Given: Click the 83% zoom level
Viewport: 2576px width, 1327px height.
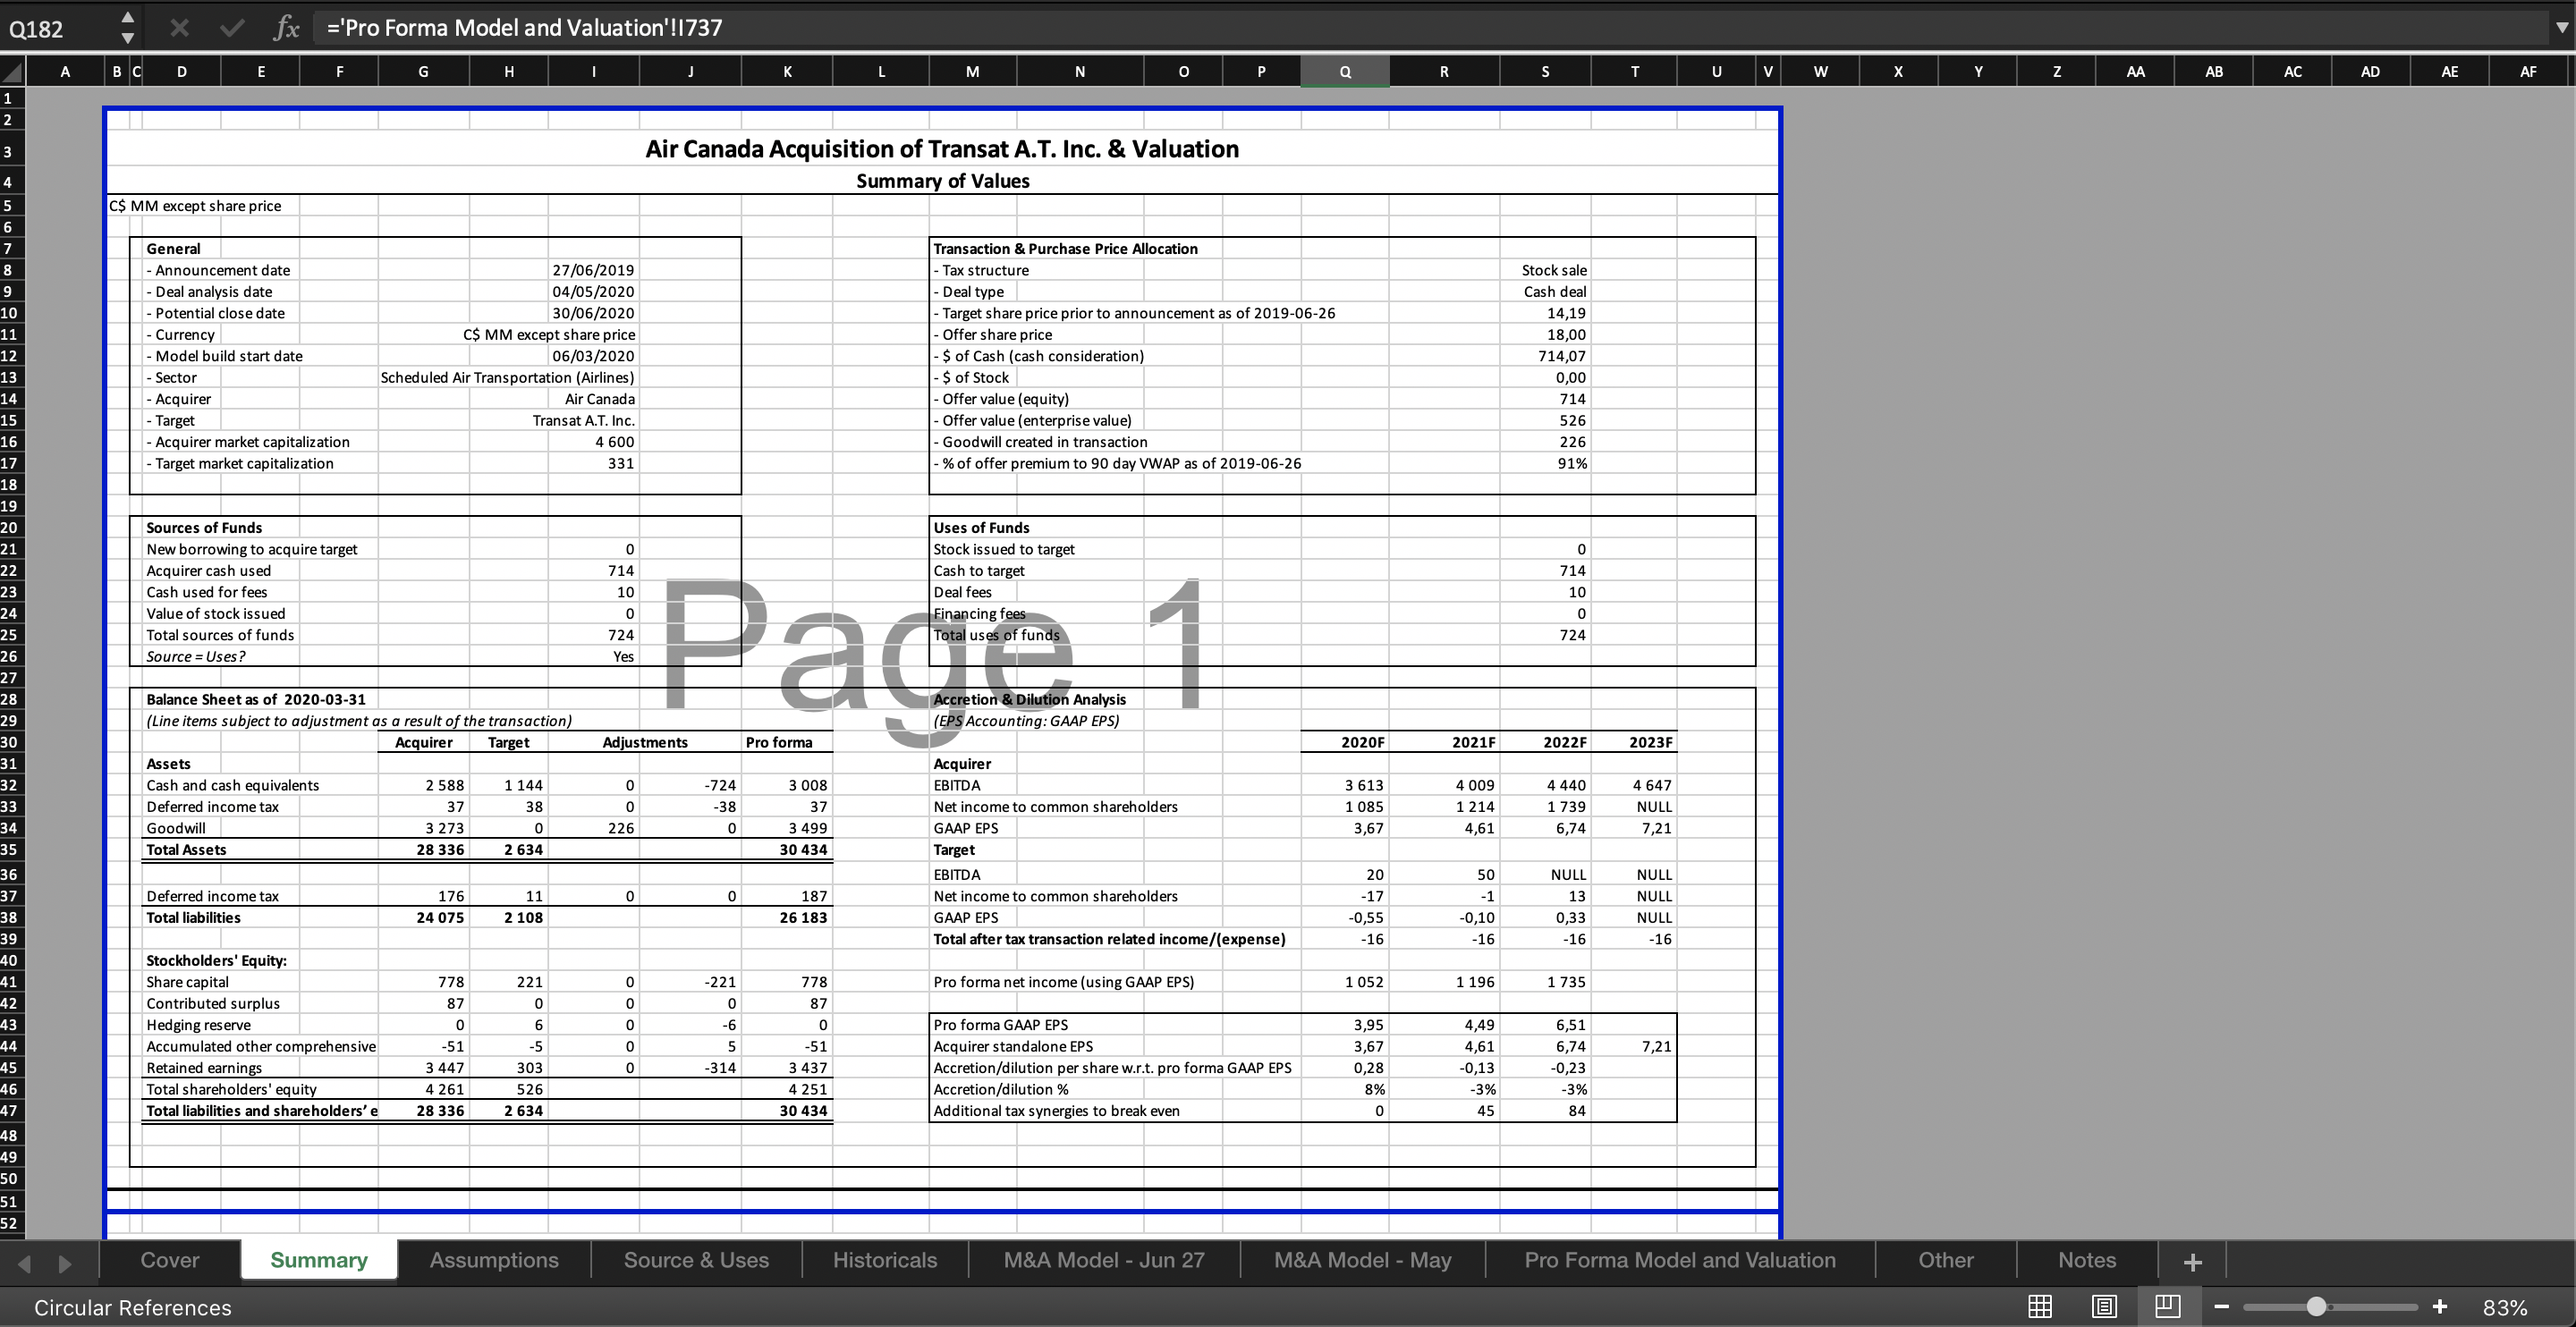Looking at the screenshot, I should [x=2505, y=1307].
